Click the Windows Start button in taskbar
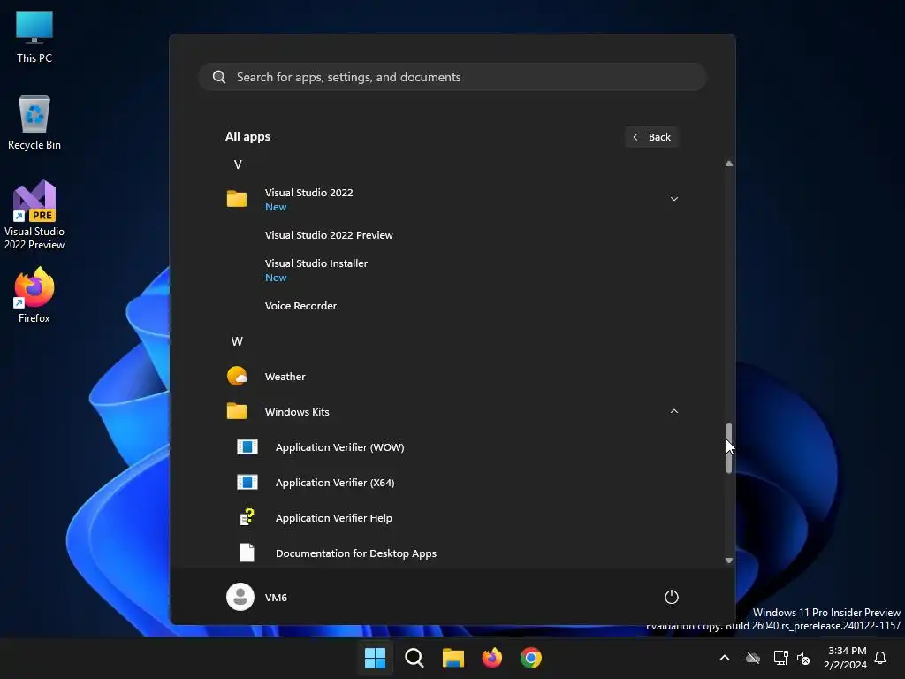This screenshot has height=679, width=905. (375, 658)
